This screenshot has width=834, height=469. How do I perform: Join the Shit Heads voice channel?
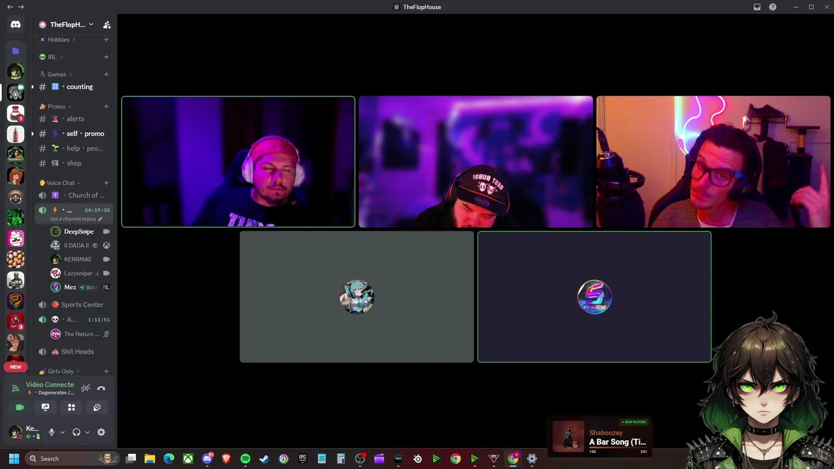click(x=74, y=352)
